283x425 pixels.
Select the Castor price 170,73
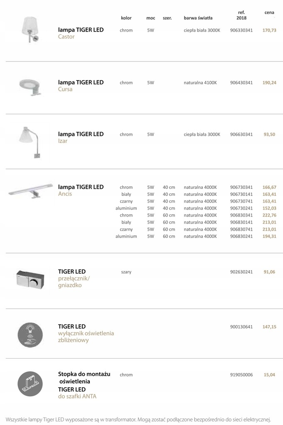click(269, 30)
